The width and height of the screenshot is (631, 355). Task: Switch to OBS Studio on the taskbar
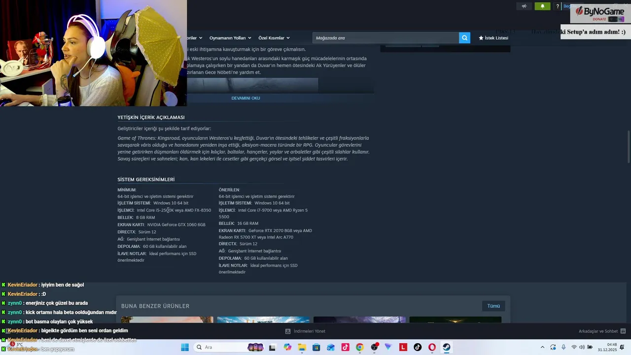(x=374, y=347)
